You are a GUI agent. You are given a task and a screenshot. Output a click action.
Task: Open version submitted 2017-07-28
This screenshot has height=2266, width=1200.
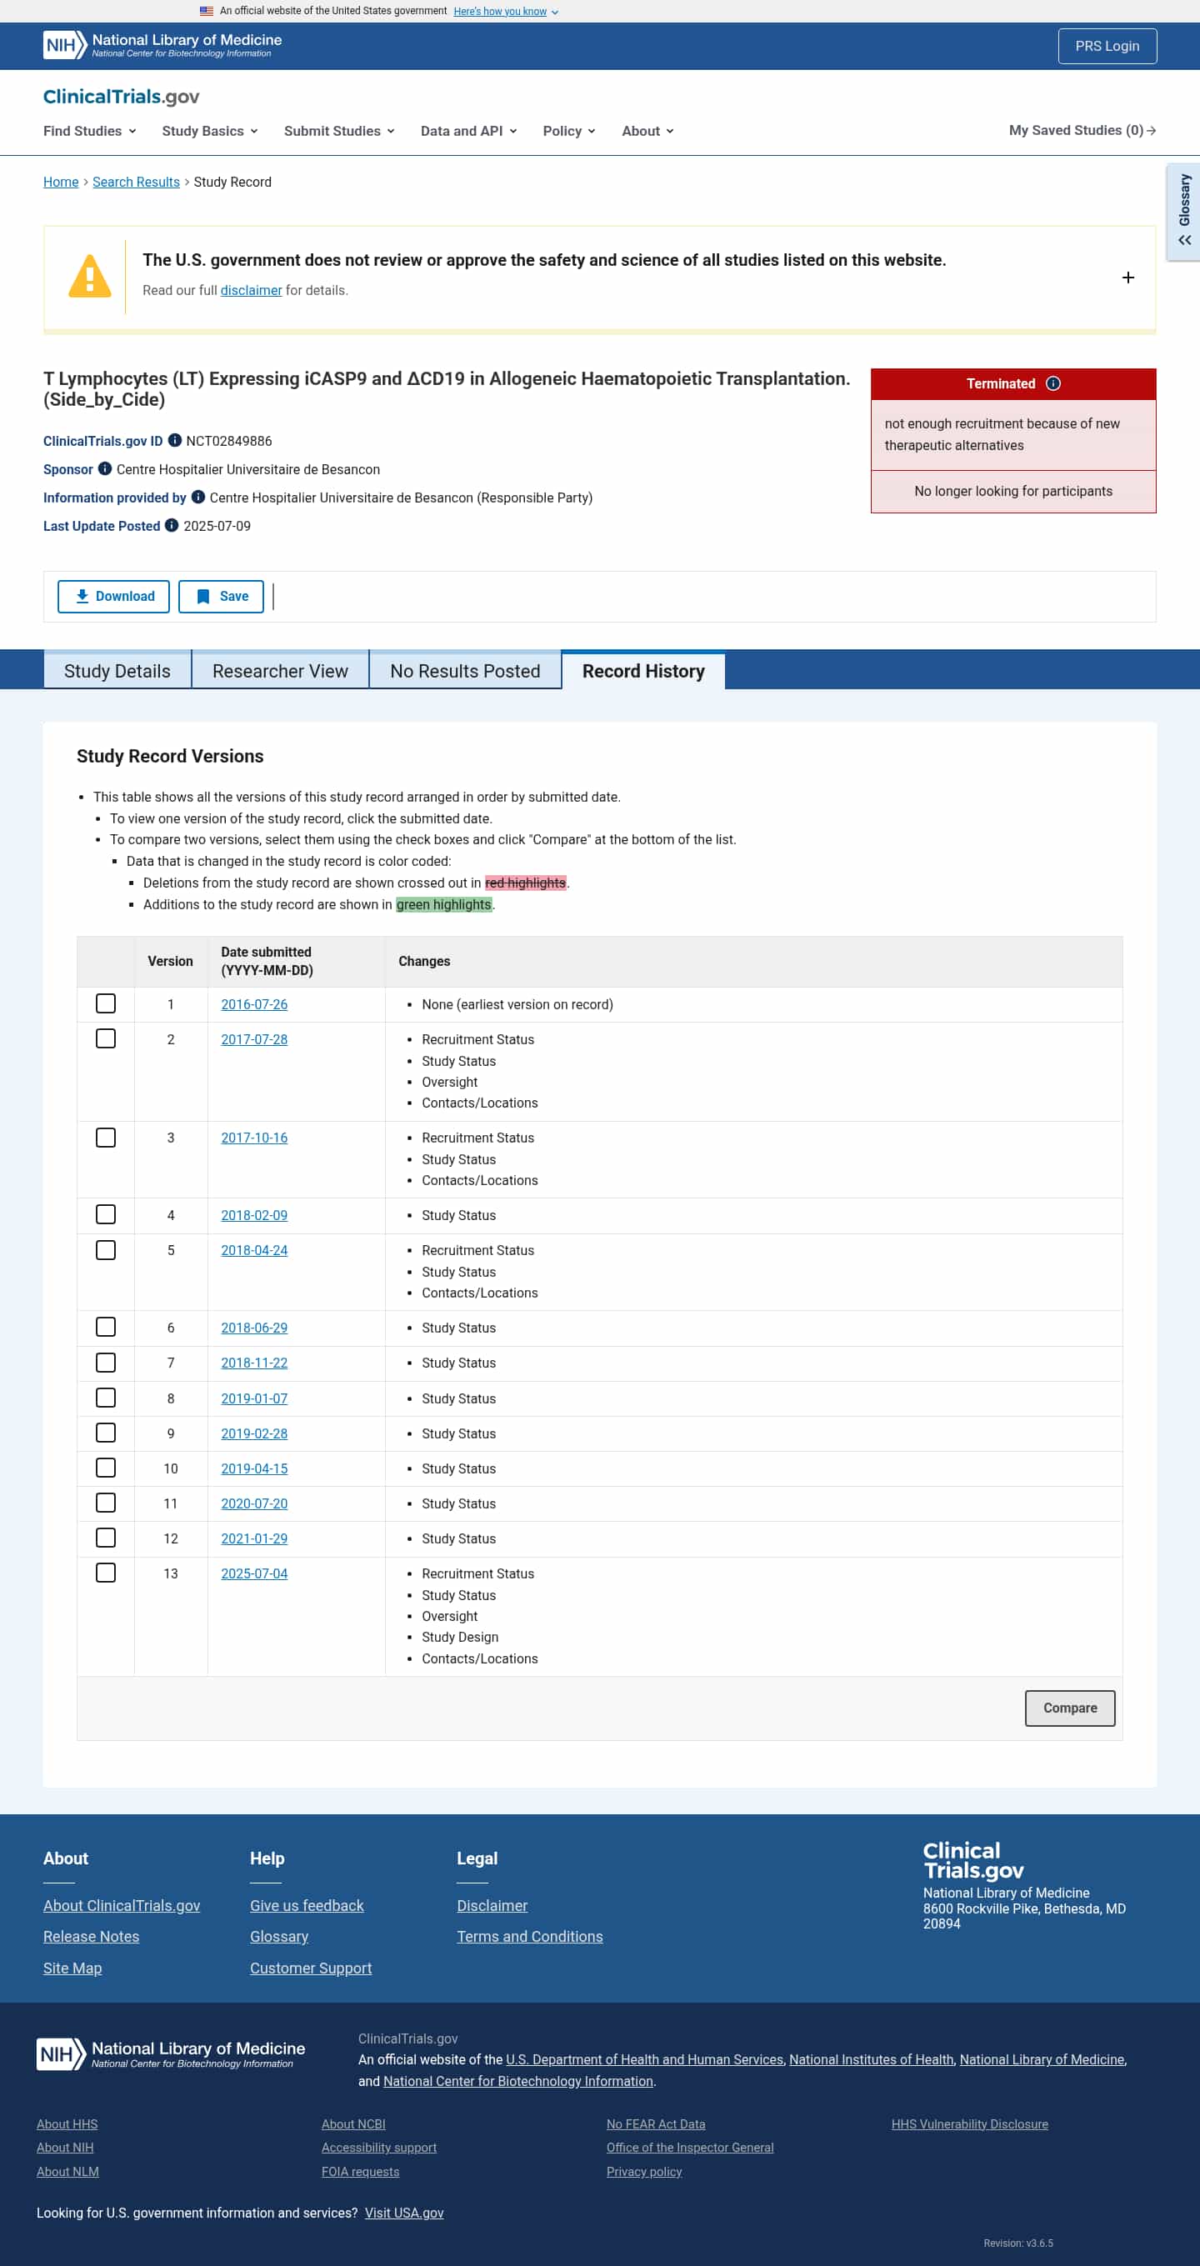tap(254, 1040)
